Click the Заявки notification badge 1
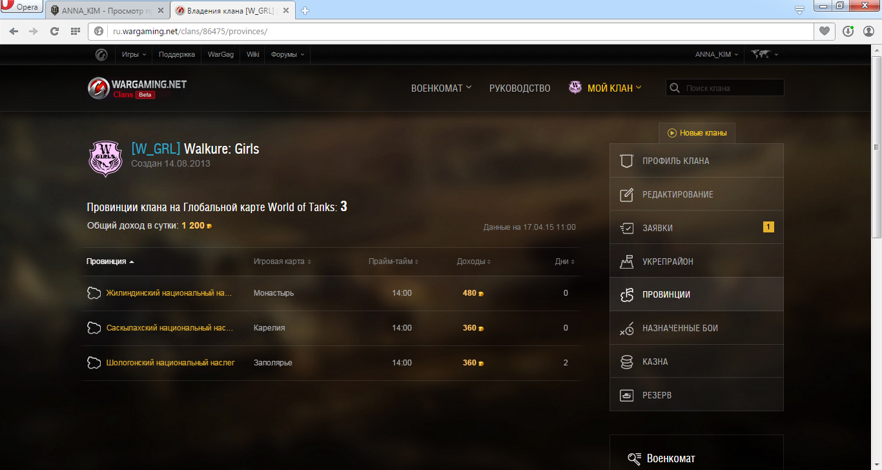The height and width of the screenshot is (470, 882). 768,227
